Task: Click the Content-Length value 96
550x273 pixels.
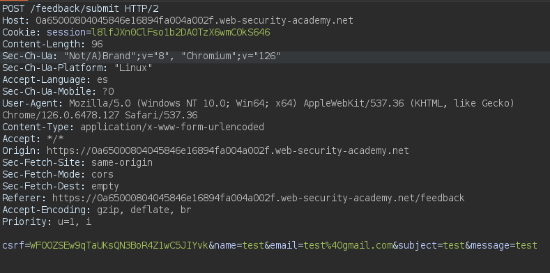Action: tap(97, 45)
